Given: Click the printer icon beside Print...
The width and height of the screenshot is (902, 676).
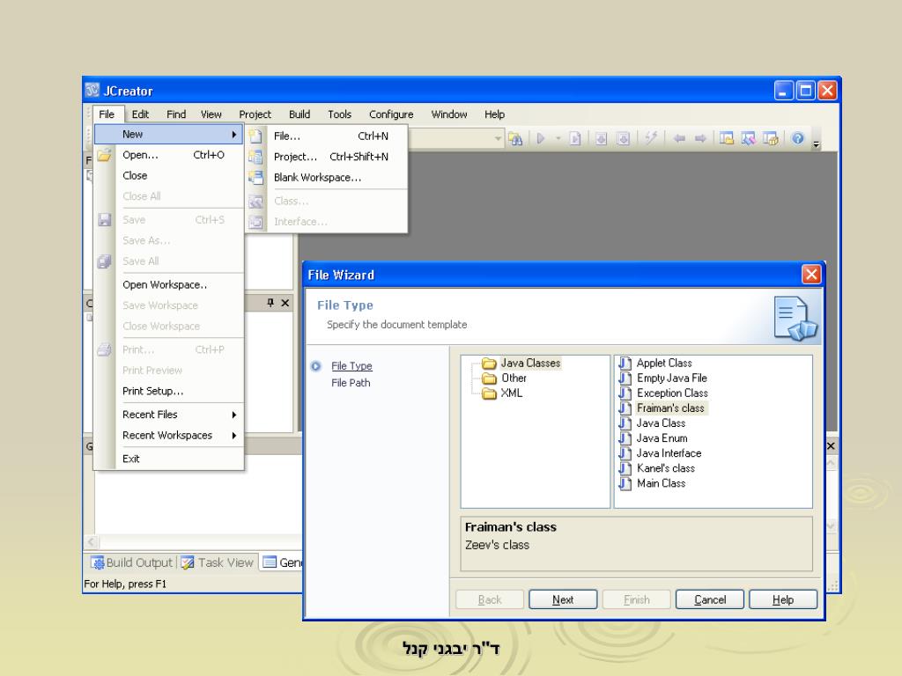Looking at the screenshot, I should pos(104,349).
